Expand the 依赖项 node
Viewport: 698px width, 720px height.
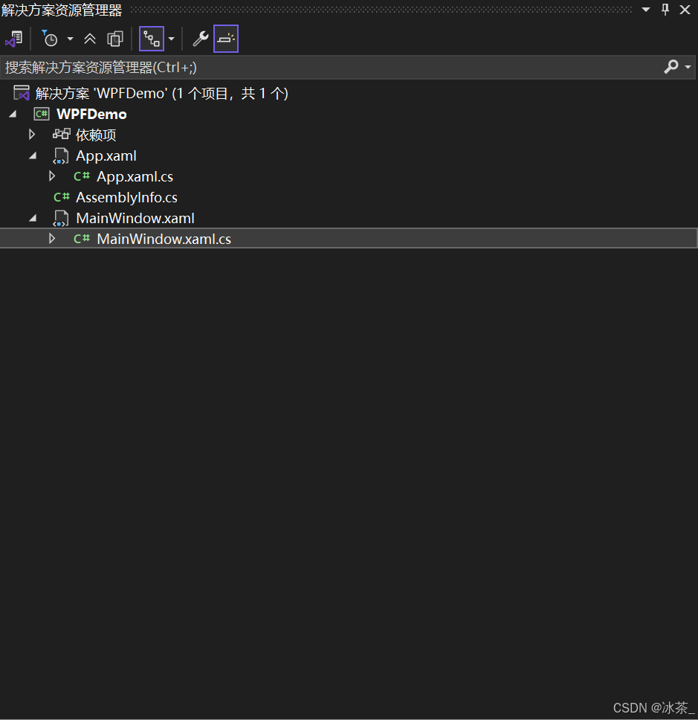32,135
